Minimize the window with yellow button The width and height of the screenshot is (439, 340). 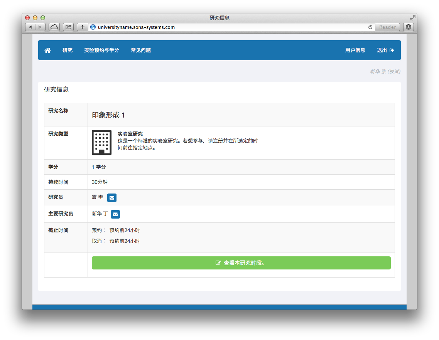(x=35, y=18)
